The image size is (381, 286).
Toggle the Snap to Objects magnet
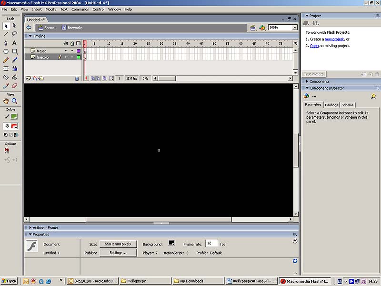coord(7,151)
